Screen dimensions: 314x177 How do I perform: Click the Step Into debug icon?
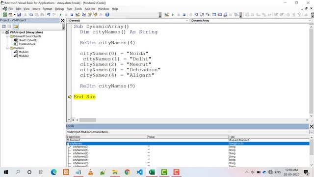196,14
